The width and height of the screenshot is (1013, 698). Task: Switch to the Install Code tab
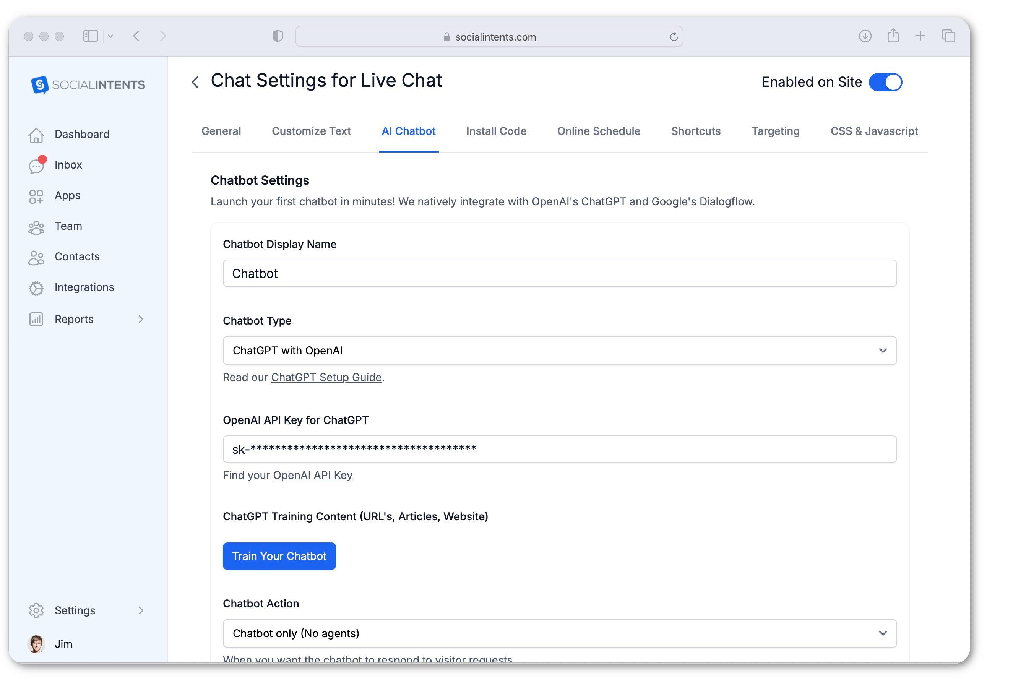[x=496, y=131]
